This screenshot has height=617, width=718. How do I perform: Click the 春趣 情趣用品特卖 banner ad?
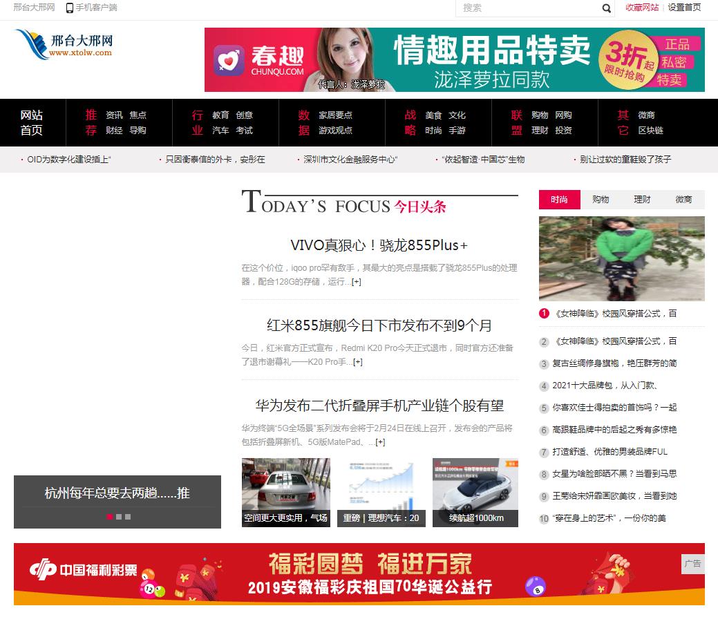click(454, 60)
